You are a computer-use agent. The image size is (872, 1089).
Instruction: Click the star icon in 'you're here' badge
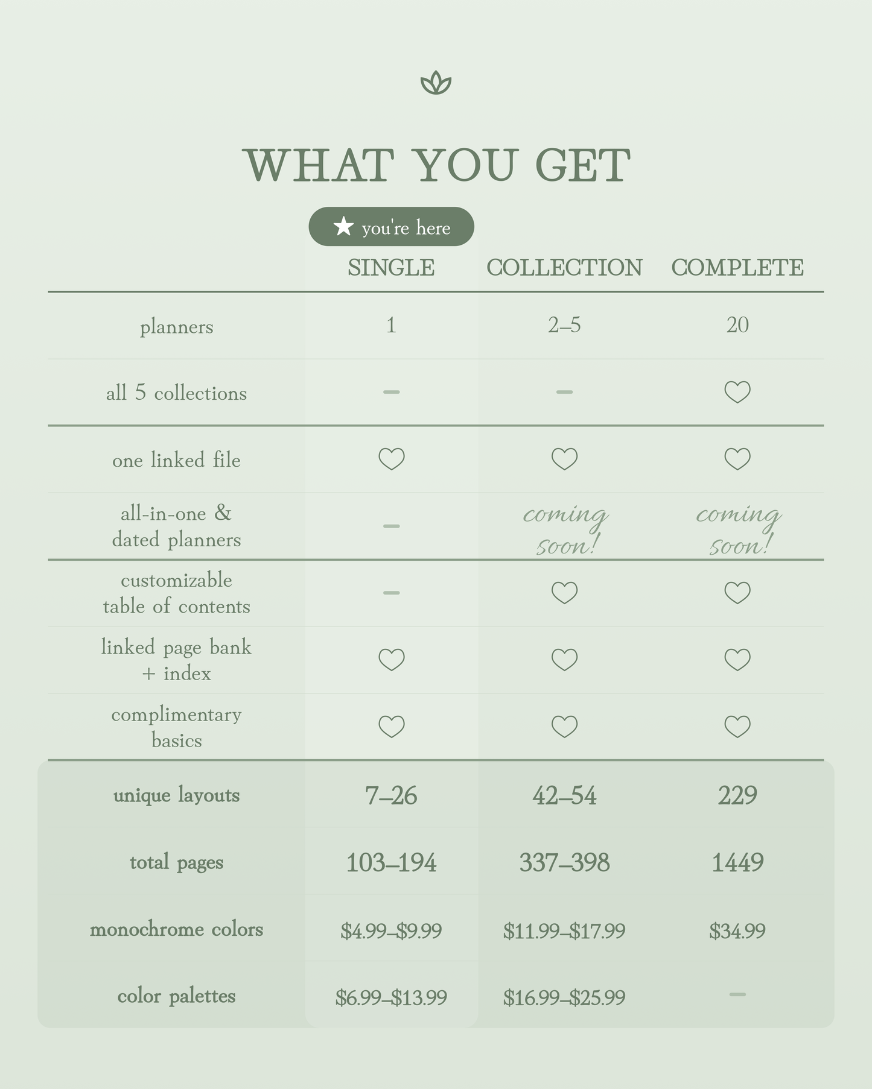pyautogui.click(x=343, y=227)
